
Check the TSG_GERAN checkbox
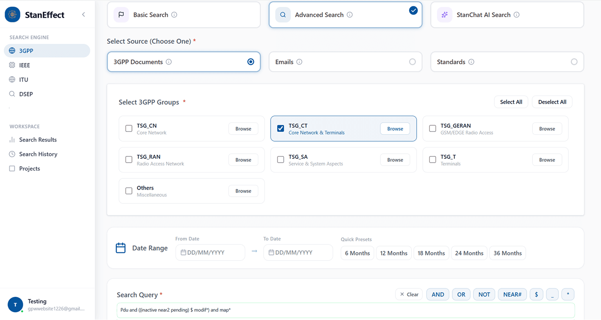(433, 128)
